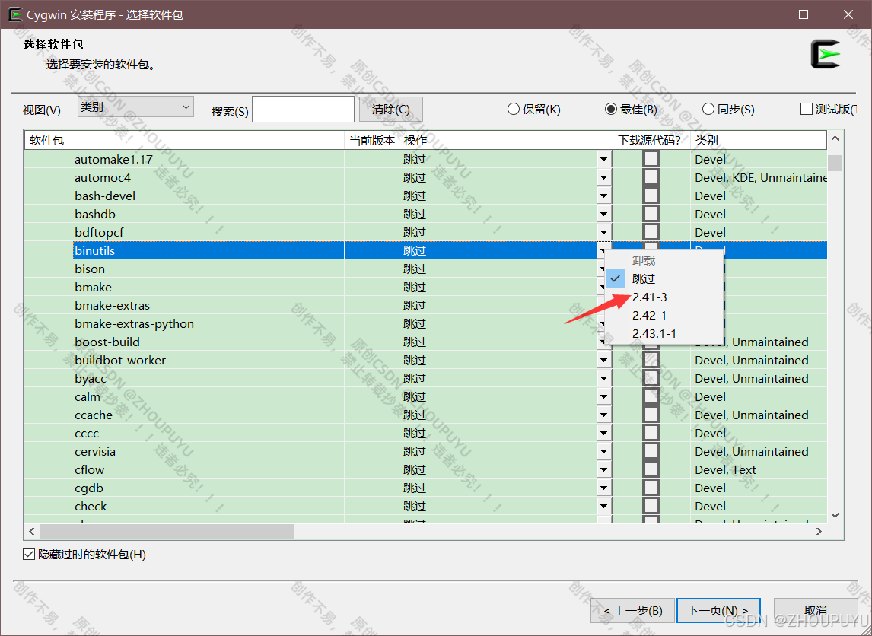Open action dropdown for cccc

604,433
